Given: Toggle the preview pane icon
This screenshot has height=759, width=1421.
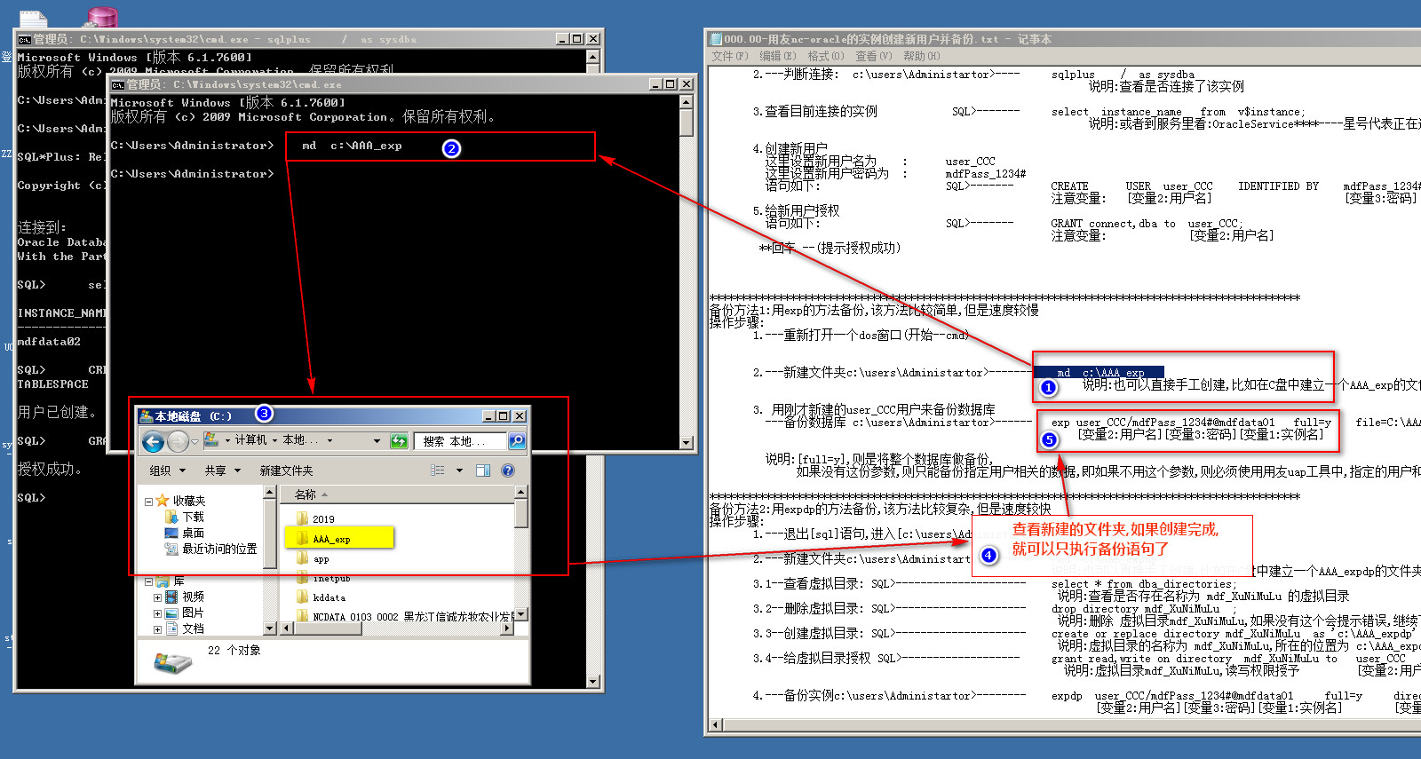Looking at the screenshot, I should tap(483, 470).
